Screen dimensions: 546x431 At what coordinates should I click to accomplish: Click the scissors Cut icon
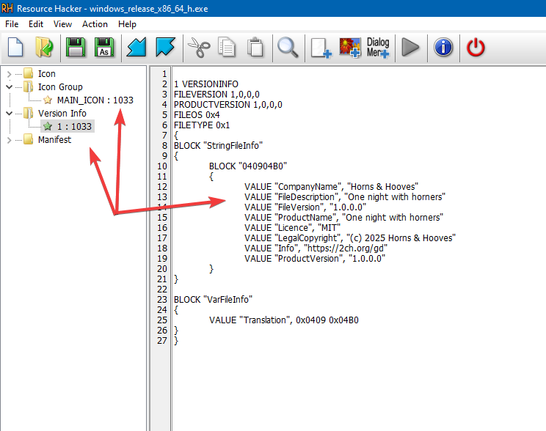pyautogui.click(x=198, y=48)
